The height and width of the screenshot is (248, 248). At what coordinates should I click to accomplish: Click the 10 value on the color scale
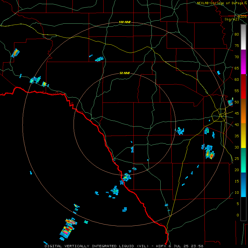point(237,193)
